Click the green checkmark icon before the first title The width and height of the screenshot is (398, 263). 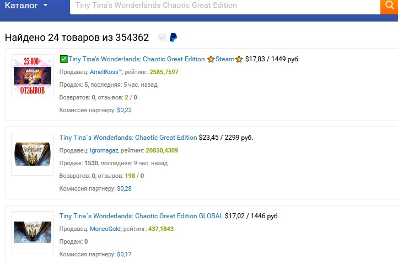click(64, 59)
